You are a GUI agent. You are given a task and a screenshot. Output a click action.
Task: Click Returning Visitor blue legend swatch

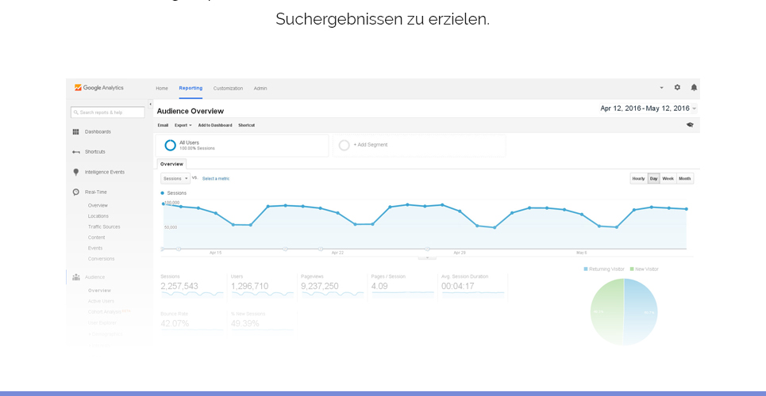click(586, 269)
